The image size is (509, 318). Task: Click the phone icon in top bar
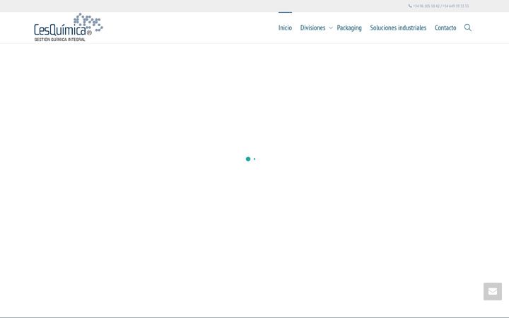(x=410, y=6)
